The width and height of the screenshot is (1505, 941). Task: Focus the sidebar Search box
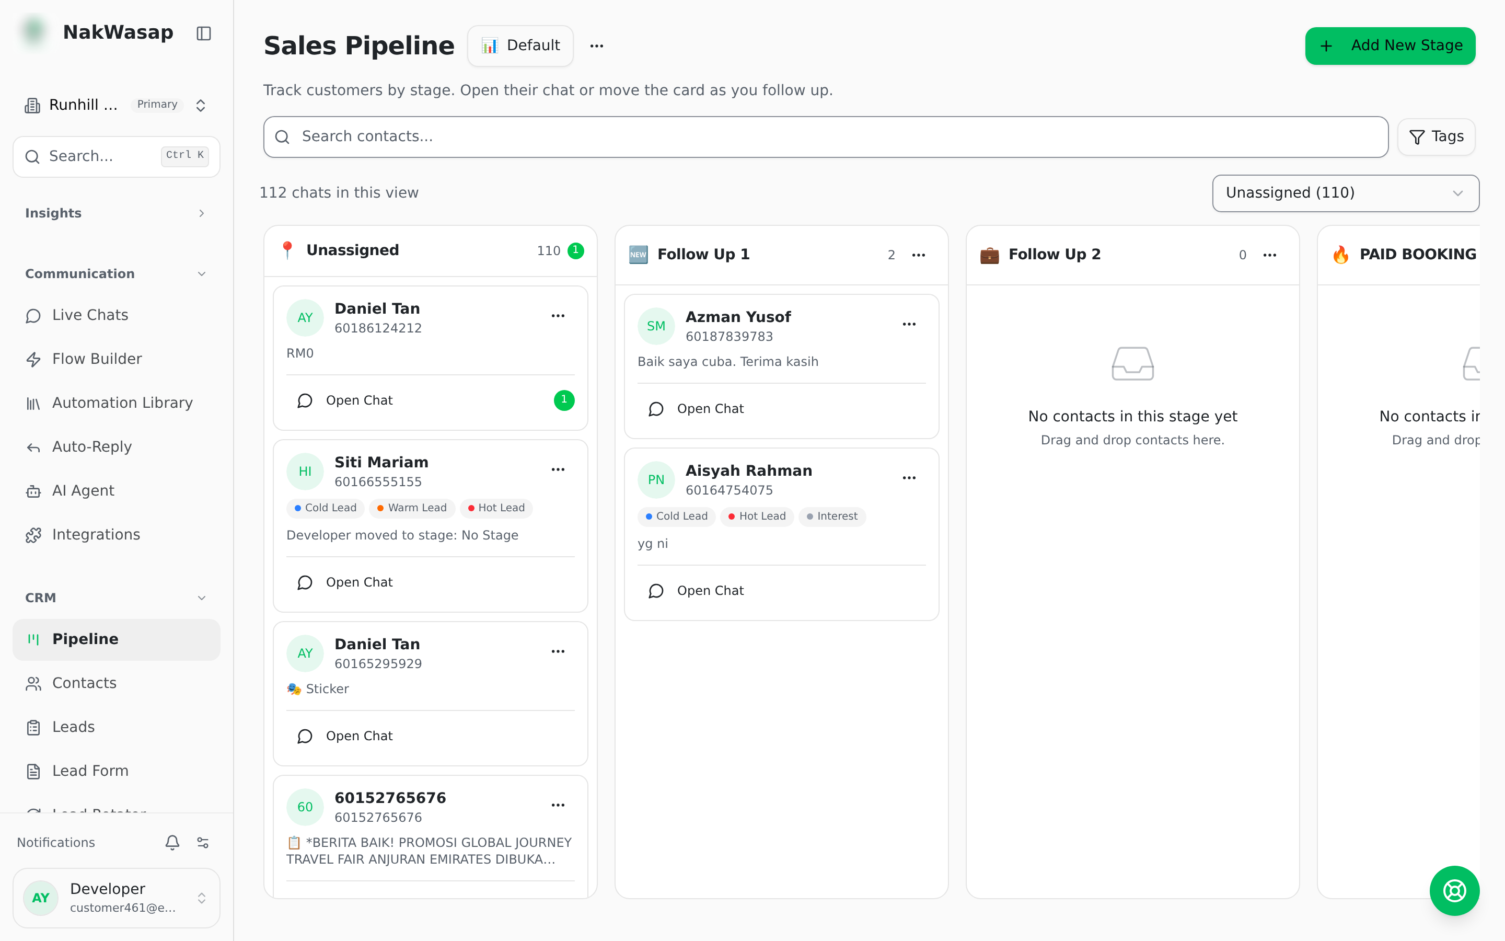115,157
